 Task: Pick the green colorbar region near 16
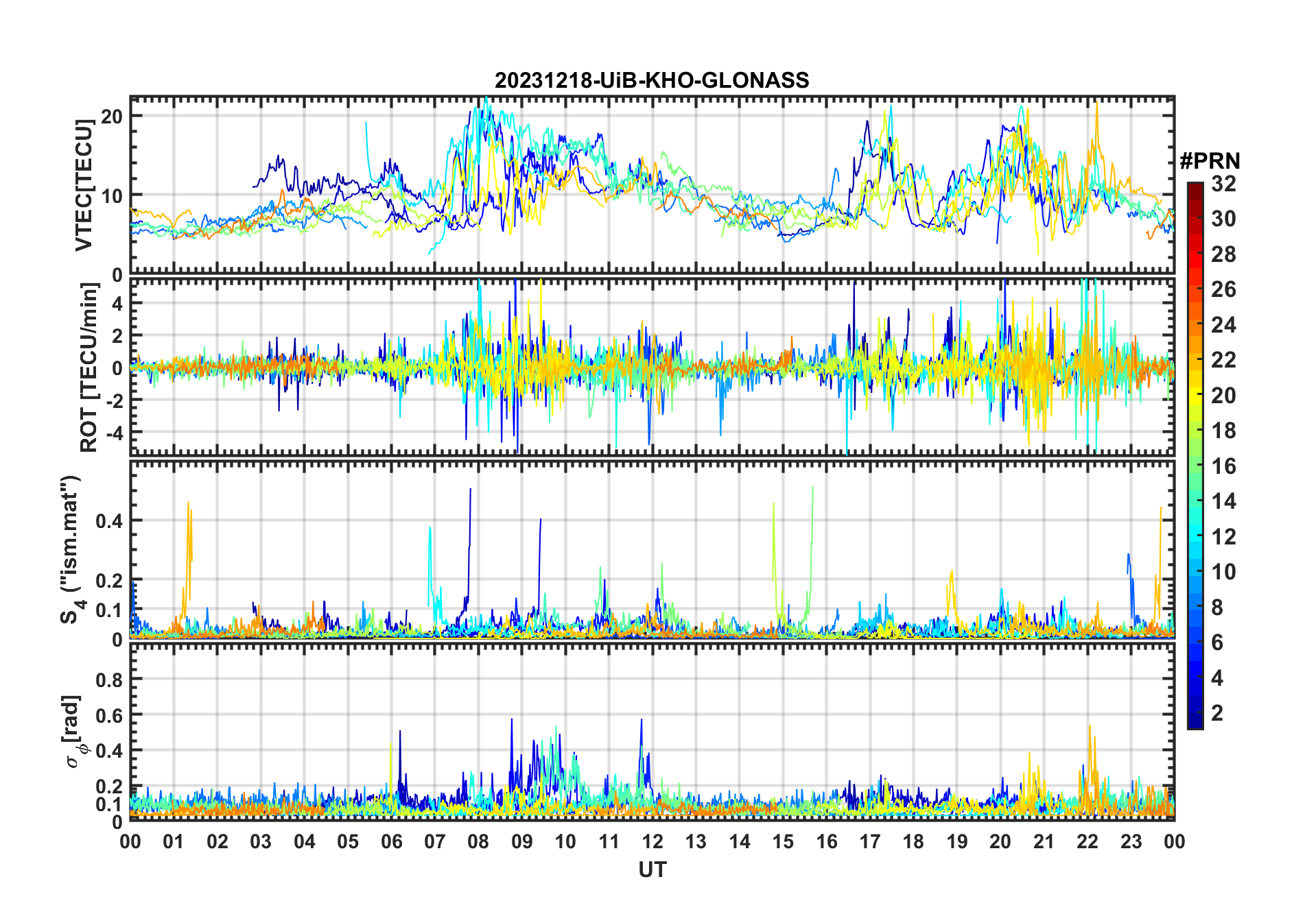(x=1195, y=466)
